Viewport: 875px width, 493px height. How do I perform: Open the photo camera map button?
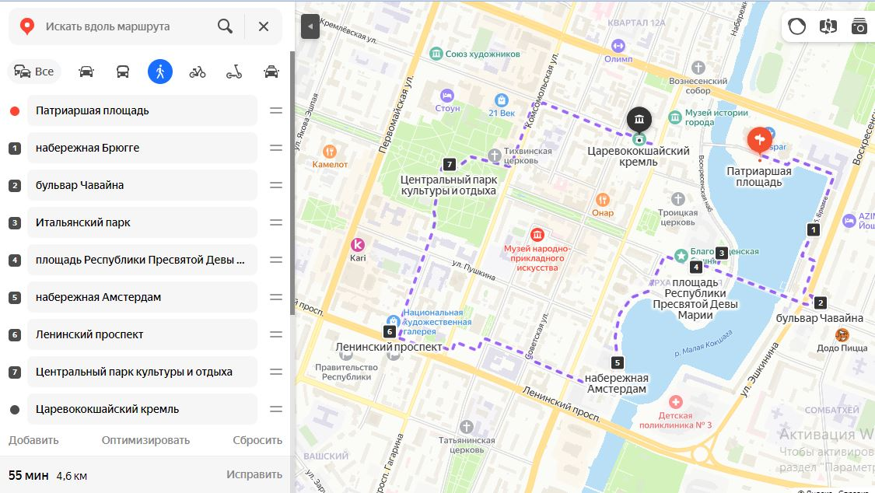[859, 26]
